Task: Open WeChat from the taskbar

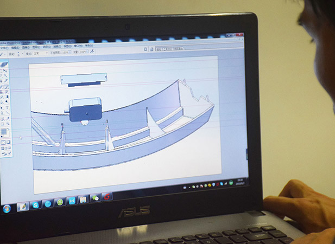Action: (x=95, y=198)
